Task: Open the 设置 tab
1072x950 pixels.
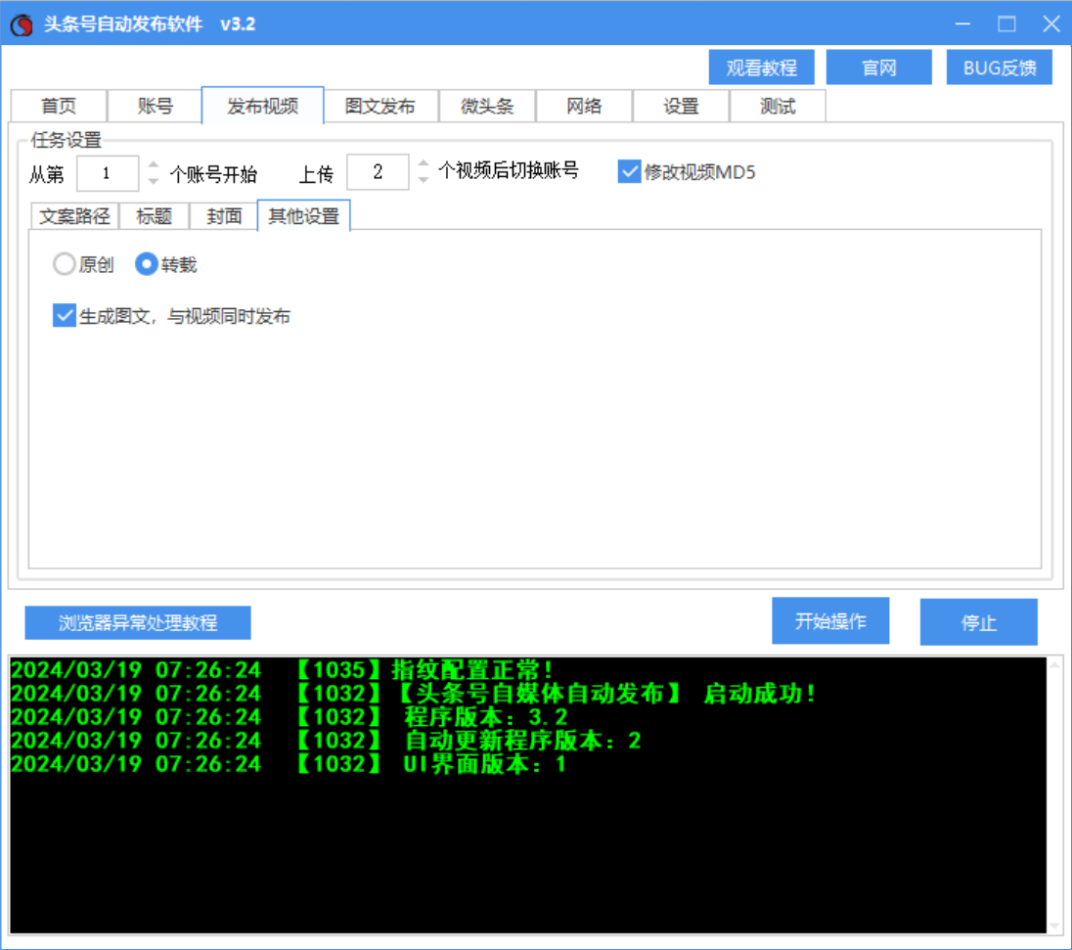Action: [x=681, y=106]
